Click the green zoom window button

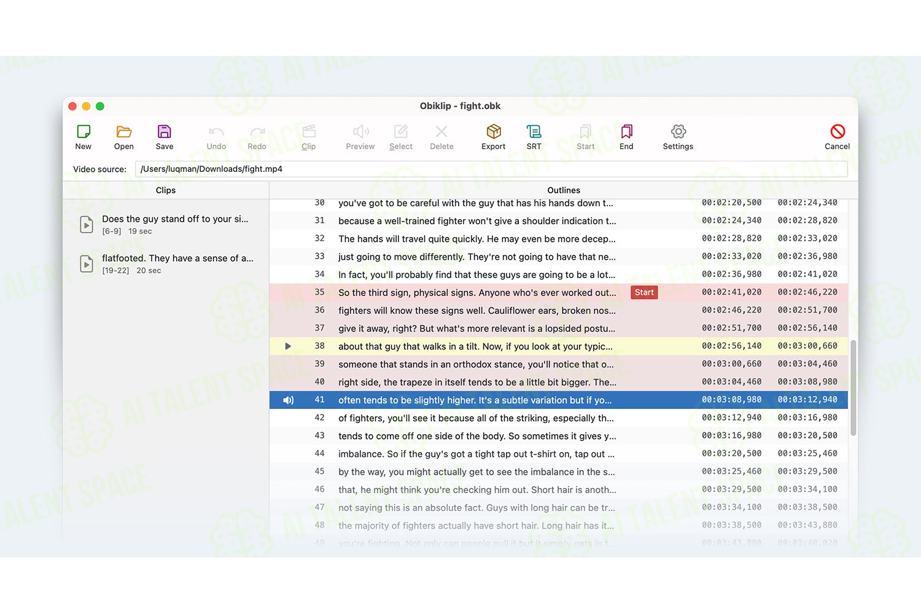click(100, 106)
